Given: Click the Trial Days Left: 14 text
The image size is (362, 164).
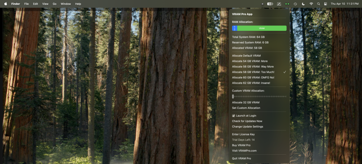Looking at the screenshot, I should 243,140.
